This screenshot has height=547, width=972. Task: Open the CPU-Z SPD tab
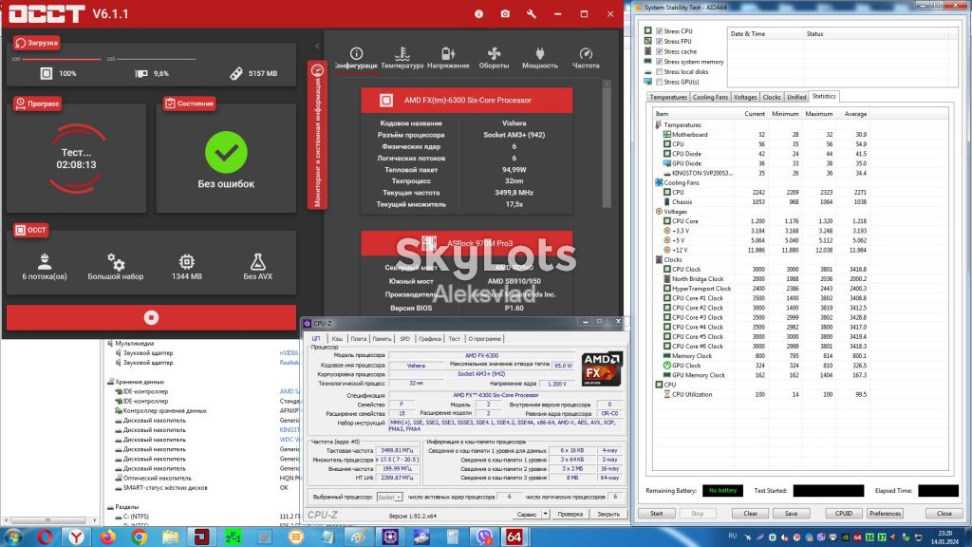[404, 339]
